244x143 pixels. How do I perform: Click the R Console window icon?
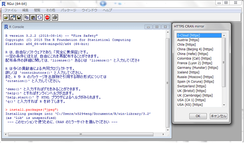pyautogui.click(x=6, y=27)
